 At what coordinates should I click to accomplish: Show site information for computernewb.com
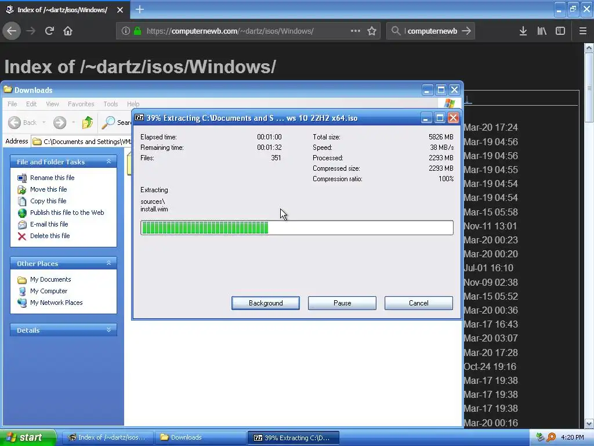coord(126,31)
